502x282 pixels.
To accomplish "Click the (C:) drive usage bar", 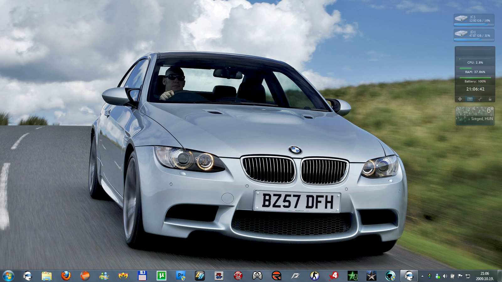I will [474, 24].
